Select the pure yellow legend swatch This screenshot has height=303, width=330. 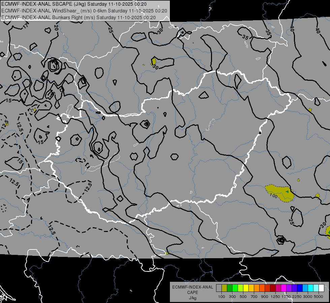[x=246, y=288]
